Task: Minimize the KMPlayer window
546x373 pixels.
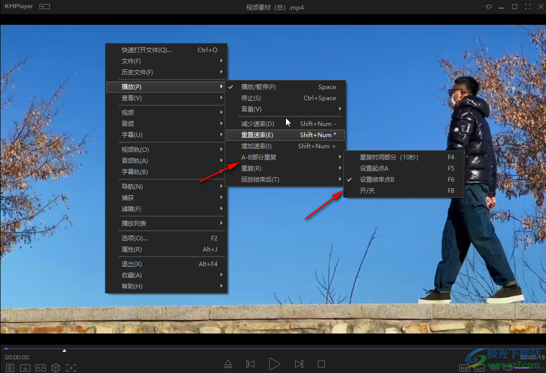Action: click(x=501, y=7)
